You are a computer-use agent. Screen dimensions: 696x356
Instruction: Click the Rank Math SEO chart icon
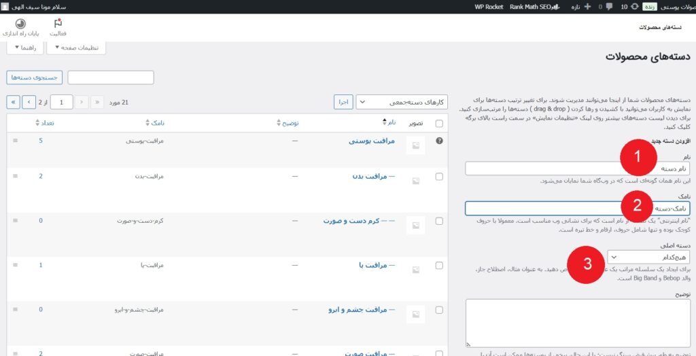[555, 7]
